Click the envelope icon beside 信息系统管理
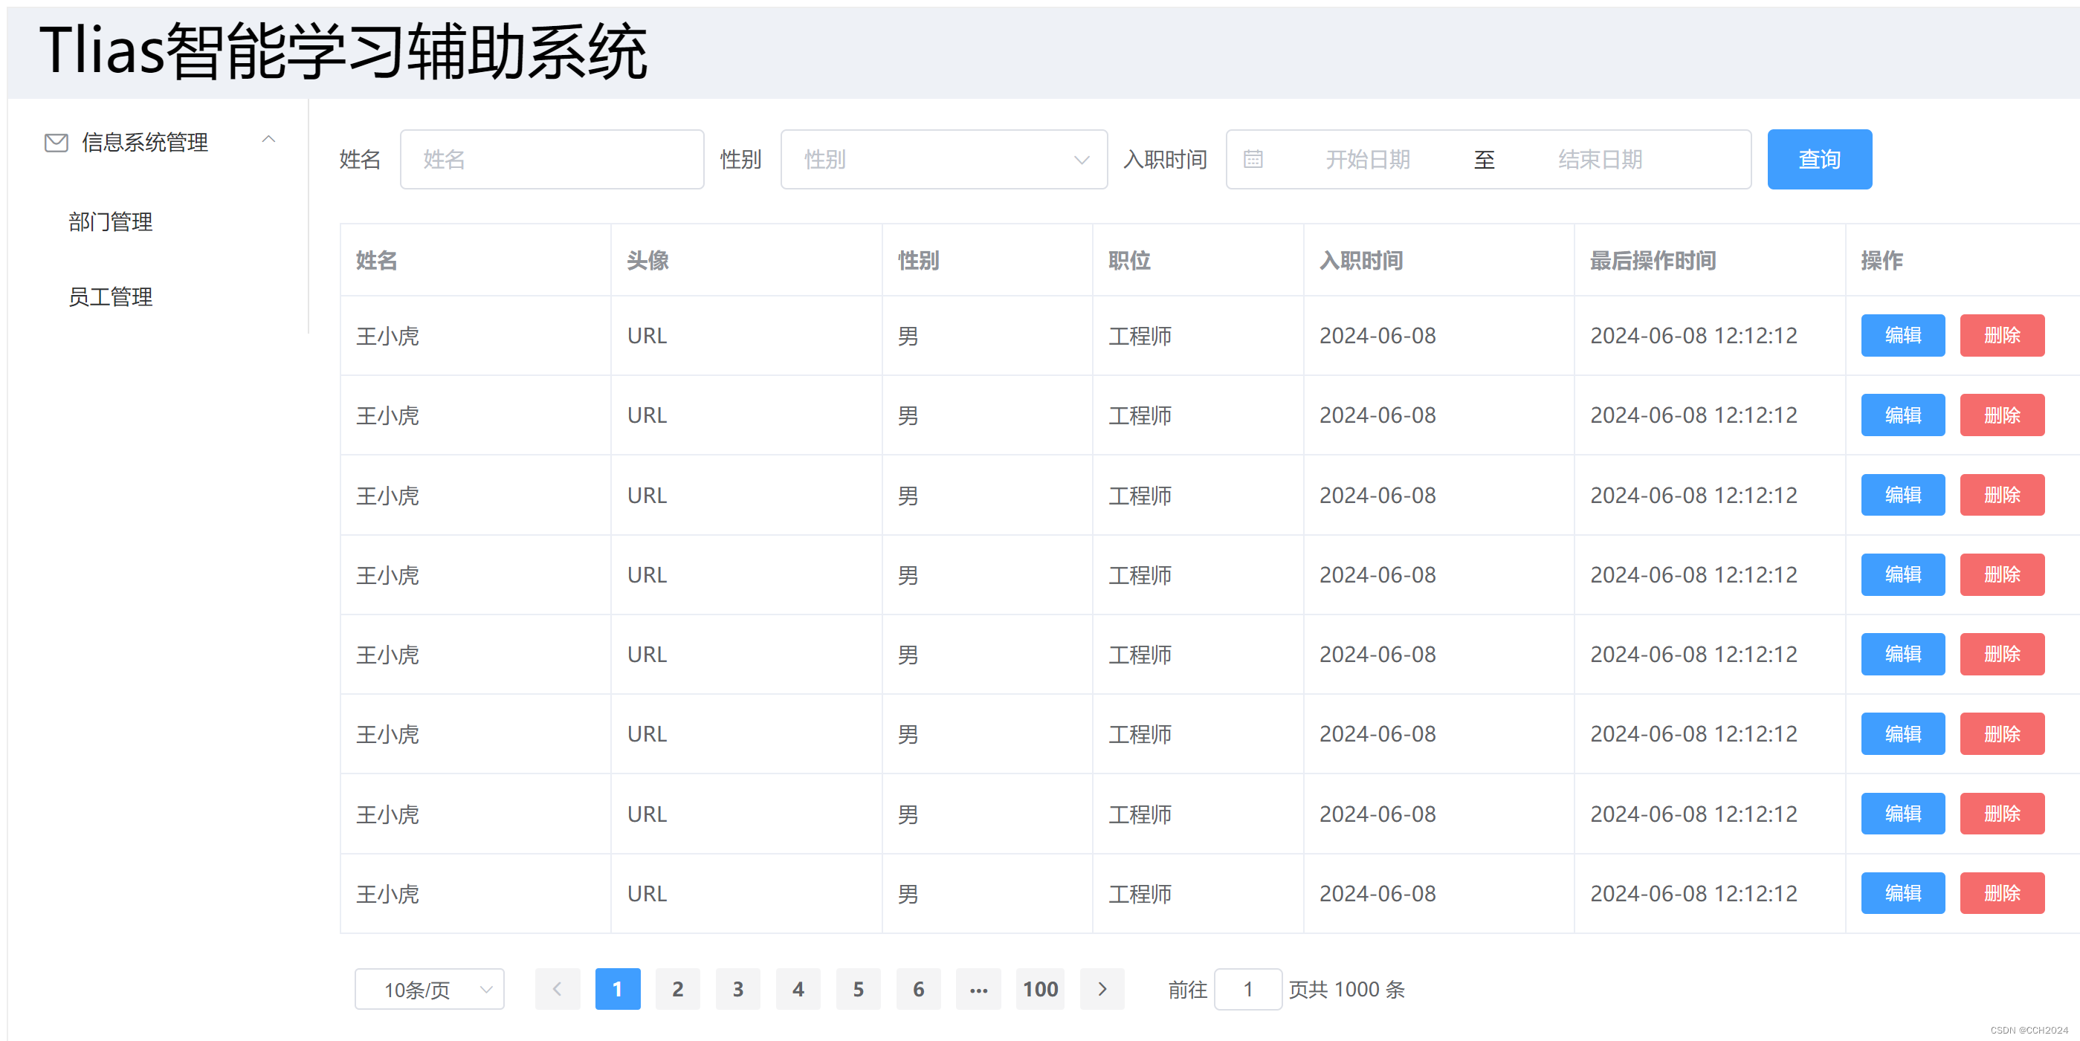Screen dimensions: 2080x1041 pos(56,143)
